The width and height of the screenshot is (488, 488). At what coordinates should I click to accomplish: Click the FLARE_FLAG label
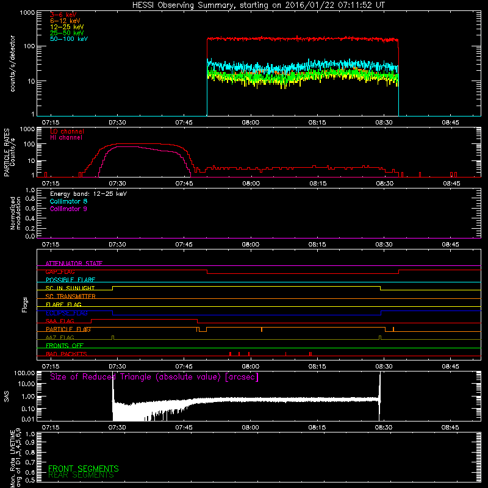click(63, 304)
